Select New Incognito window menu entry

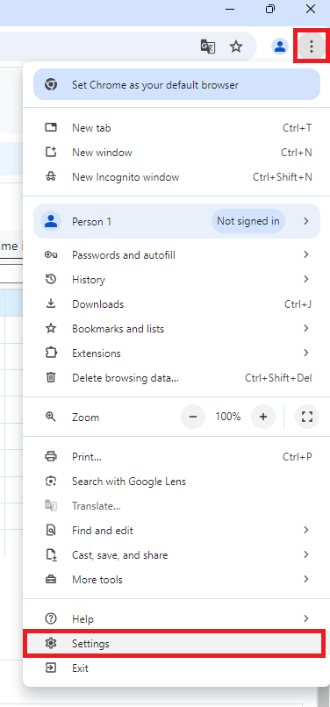click(x=176, y=177)
